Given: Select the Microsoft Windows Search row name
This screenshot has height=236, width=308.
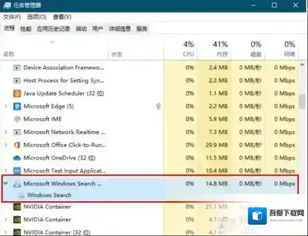Looking at the screenshot, I should coord(62,183).
